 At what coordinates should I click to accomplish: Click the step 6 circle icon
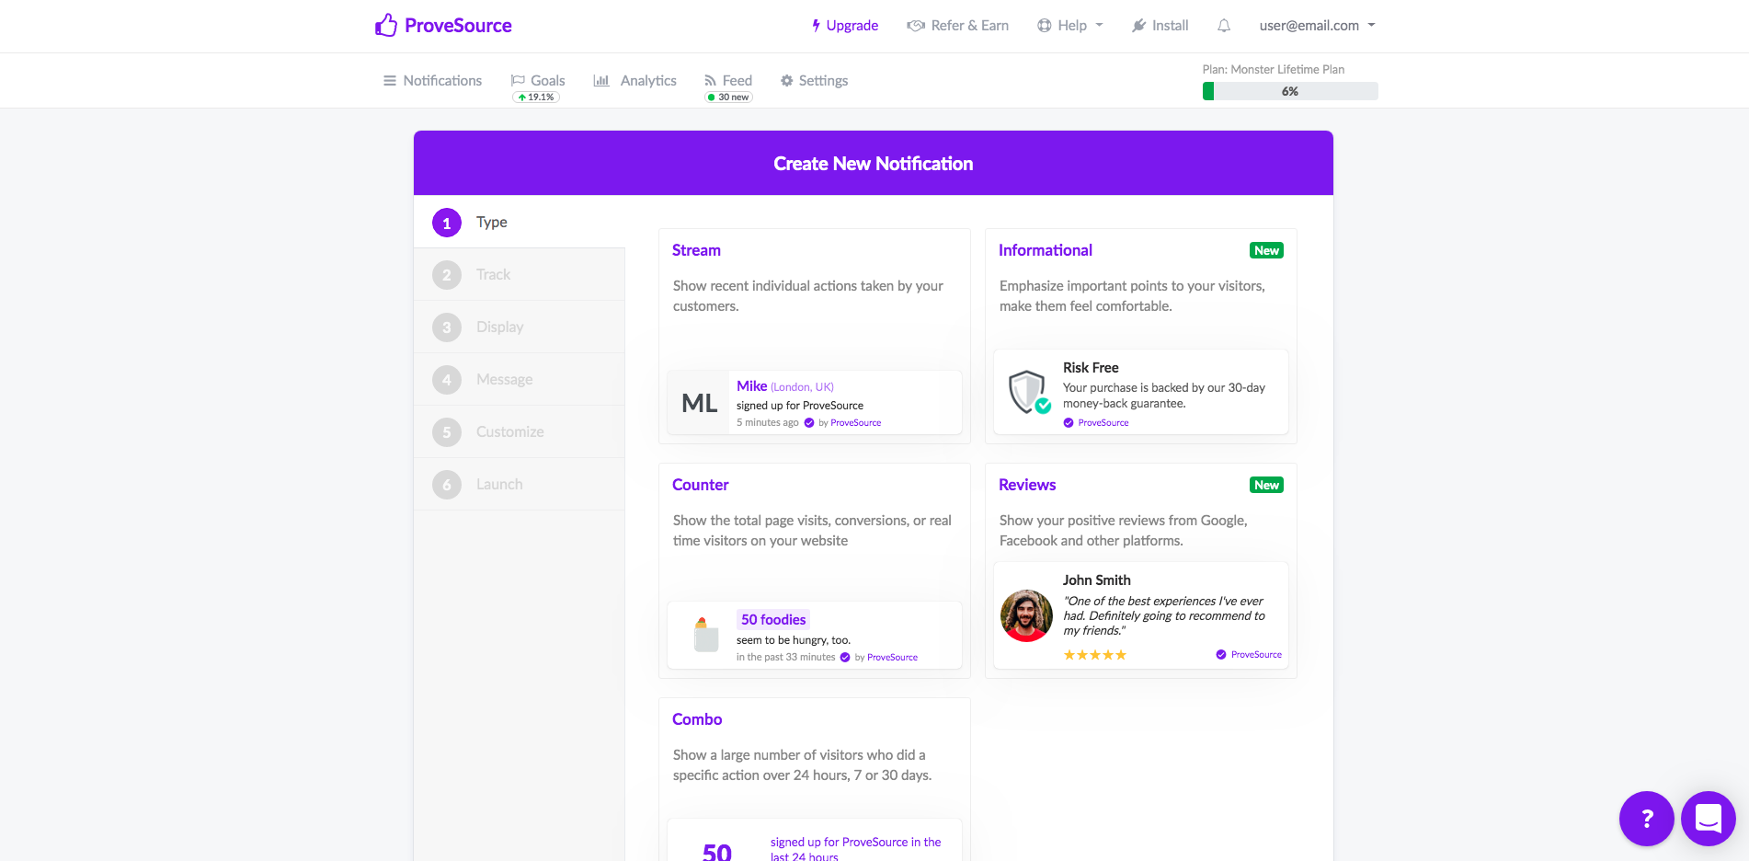coord(447,485)
